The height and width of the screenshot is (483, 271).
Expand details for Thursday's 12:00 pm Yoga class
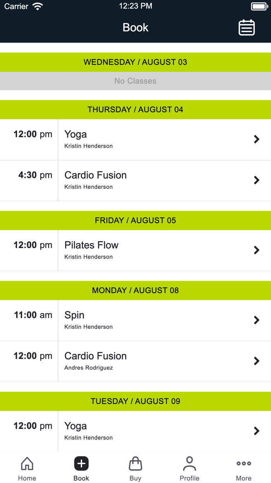click(x=256, y=139)
